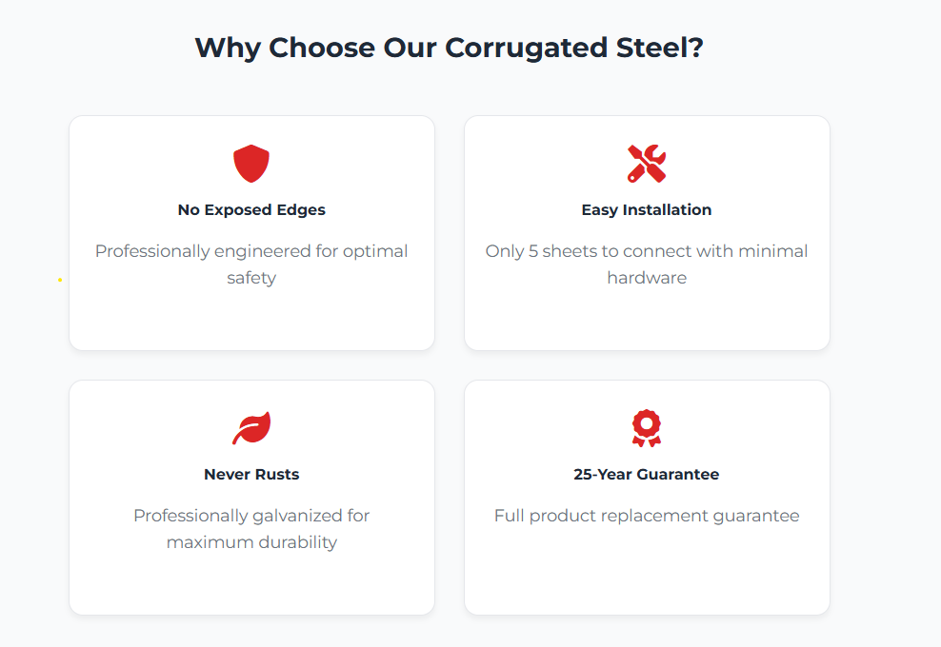Click the word "safety" in first card
The width and height of the screenshot is (941, 647).
pos(251,278)
